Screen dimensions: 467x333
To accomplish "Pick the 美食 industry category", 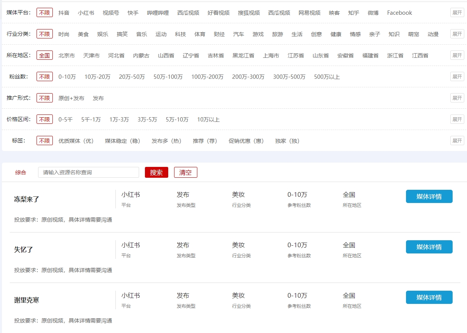I will click(83, 34).
